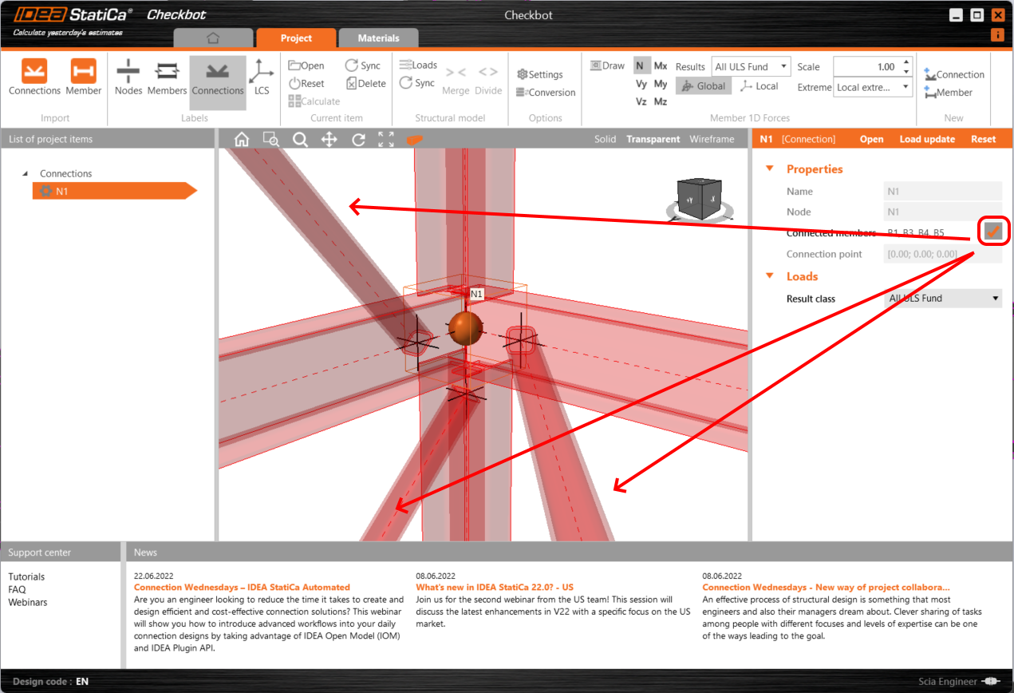Switch to Local coordinate system
This screenshot has width=1014, height=693.
point(759,86)
